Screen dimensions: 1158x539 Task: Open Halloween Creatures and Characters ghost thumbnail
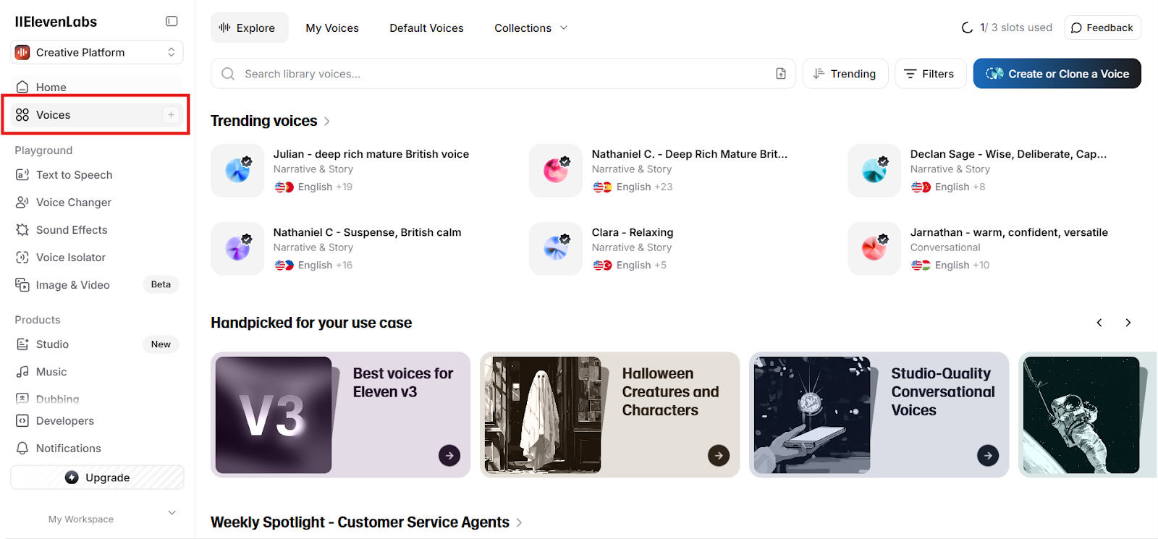[x=543, y=415]
